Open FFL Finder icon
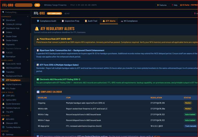This screenshot has height=137, width=198. pos(3,89)
